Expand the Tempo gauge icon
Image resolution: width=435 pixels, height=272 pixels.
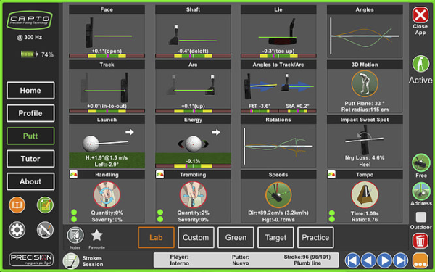click(331, 174)
